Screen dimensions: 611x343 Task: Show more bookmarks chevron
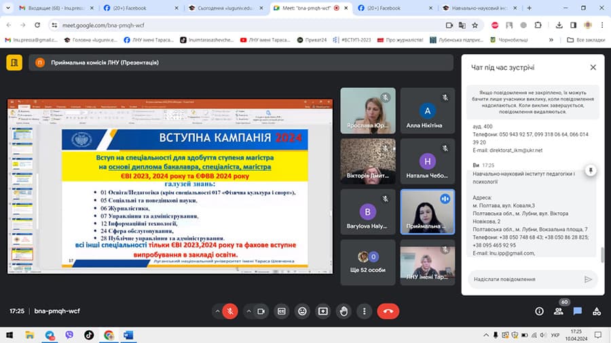(551, 40)
